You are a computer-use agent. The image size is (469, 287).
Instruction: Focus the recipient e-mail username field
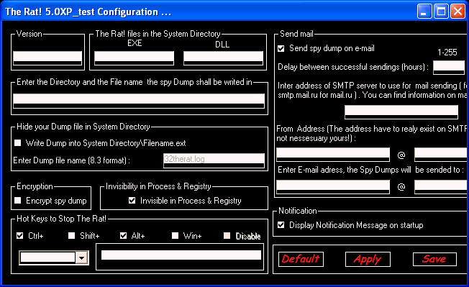click(333, 187)
